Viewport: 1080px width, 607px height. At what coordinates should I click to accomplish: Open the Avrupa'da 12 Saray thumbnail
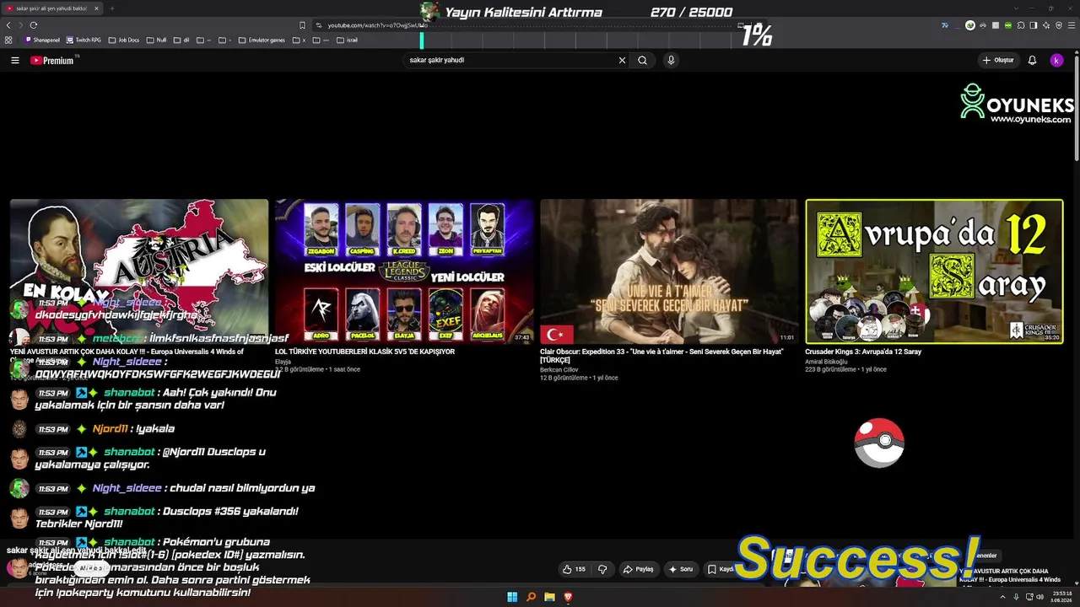tap(934, 271)
